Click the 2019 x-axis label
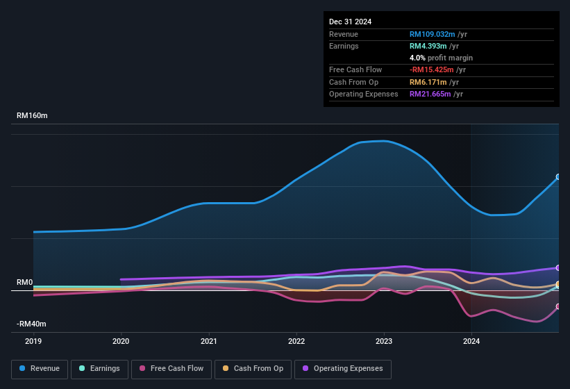This screenshot has width=570, height=389. [x=33, y=341]
